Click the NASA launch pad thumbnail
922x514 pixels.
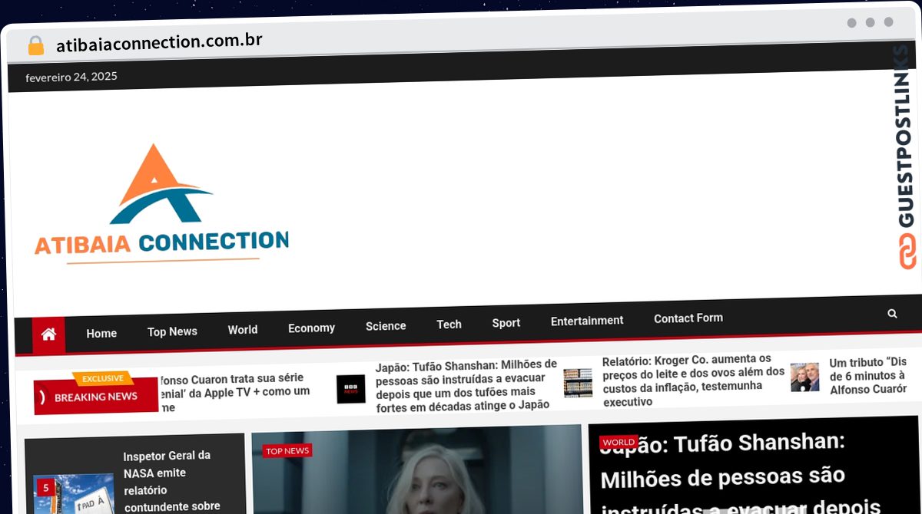pyautogui.click(x=74, y=495)
